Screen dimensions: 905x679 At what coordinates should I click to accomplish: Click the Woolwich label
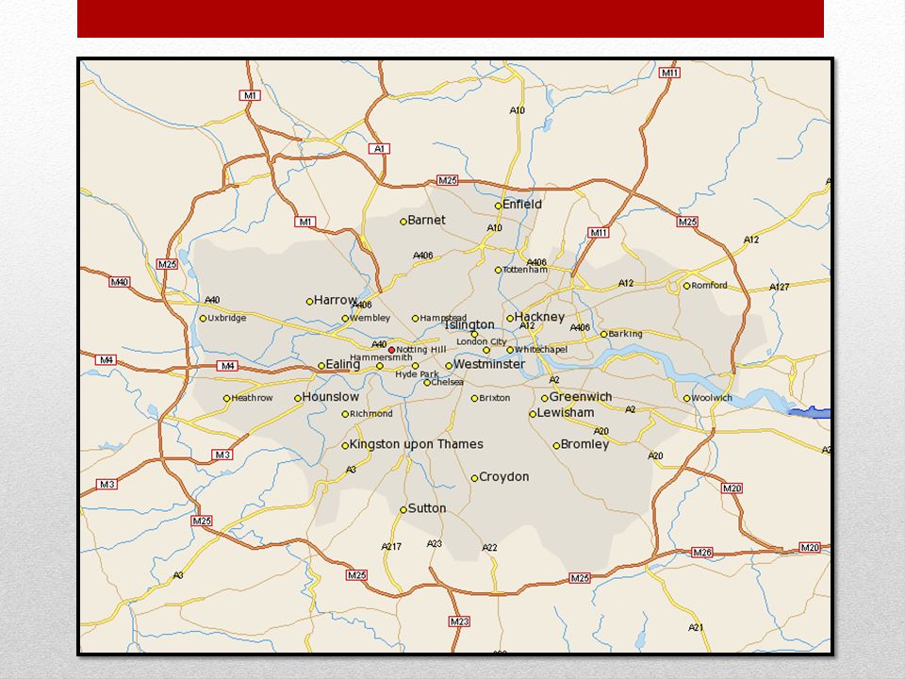coord(712,398)
